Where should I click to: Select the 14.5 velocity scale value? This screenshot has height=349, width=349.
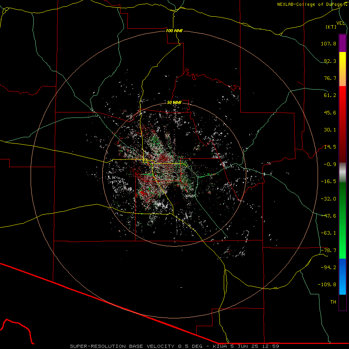[x=330, y=147]
